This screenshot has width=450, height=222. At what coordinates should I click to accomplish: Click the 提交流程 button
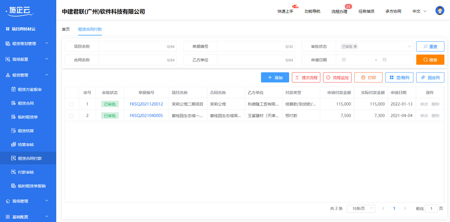click(306, 78)
